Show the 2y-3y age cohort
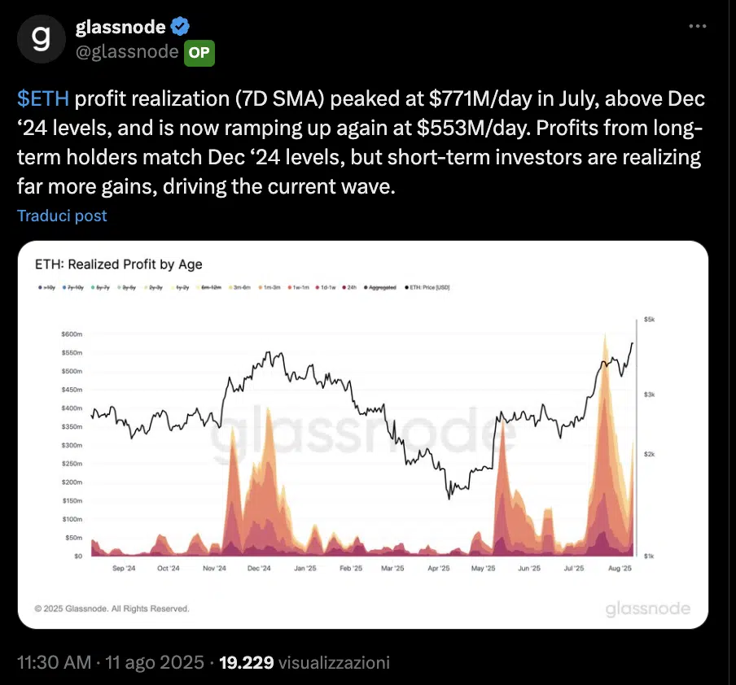Screen dimensions: 736x685 point(146,286)
